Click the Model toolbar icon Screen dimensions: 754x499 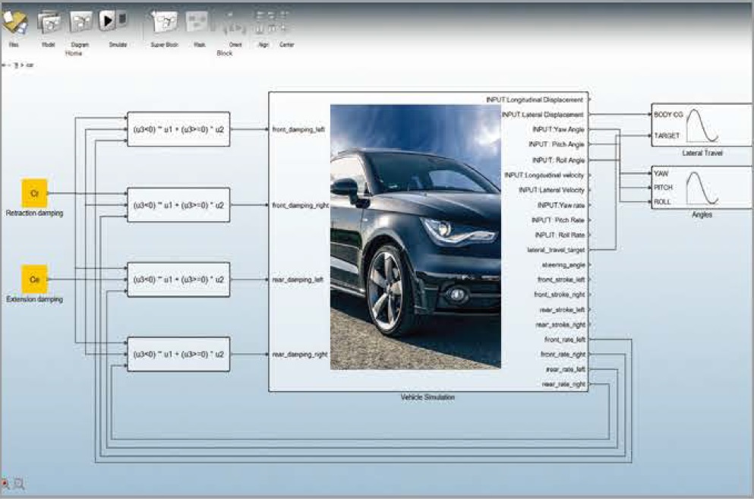49,23
